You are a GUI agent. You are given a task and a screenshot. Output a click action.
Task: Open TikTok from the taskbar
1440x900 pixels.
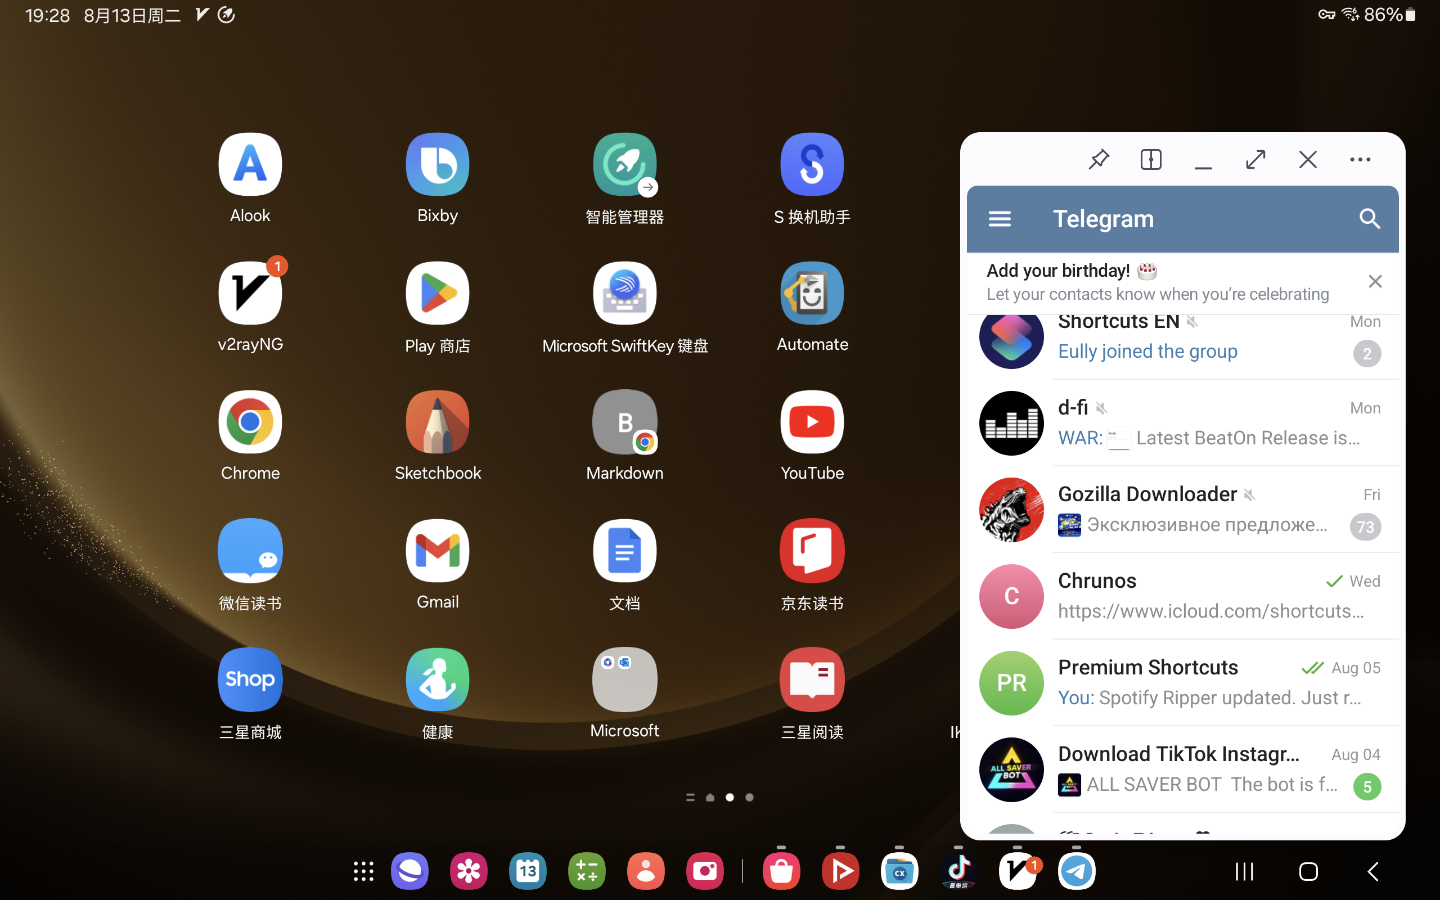(959, 870)
